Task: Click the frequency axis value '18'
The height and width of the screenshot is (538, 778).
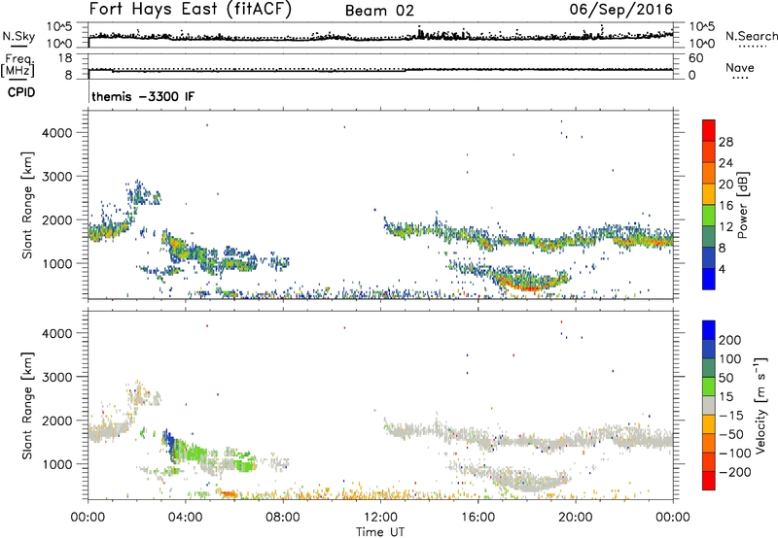Action: point(65,58)
